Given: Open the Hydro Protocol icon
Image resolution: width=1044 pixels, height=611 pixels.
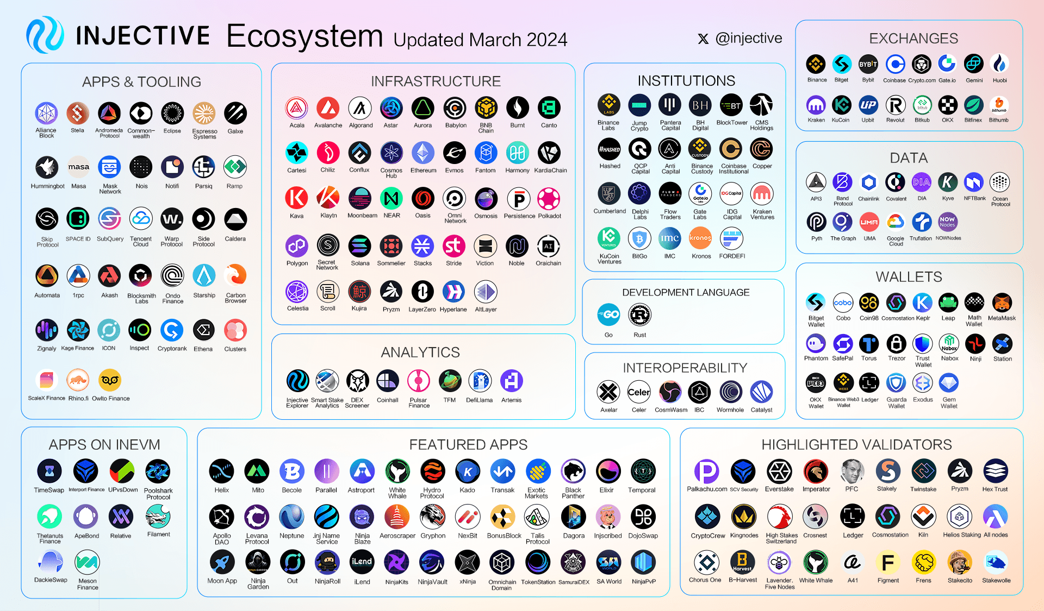Looking at the screenshot, I should point(432,471).
